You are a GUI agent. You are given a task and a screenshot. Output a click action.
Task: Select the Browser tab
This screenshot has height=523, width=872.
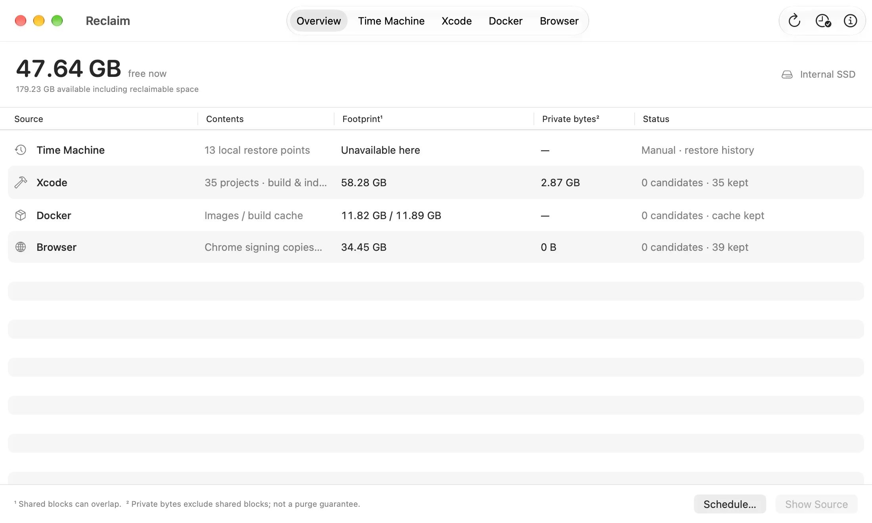(559, 21)
